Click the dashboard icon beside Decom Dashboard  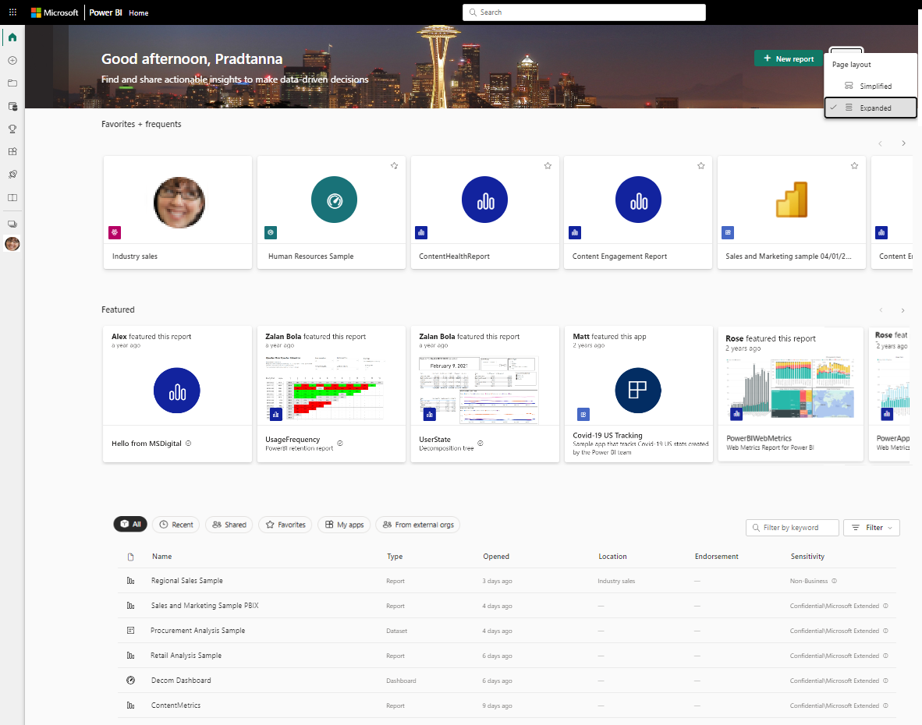(130, 681)
